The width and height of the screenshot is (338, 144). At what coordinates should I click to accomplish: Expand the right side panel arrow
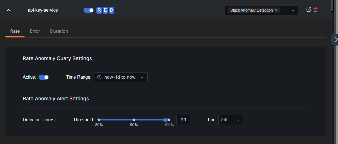coord(336,39)
